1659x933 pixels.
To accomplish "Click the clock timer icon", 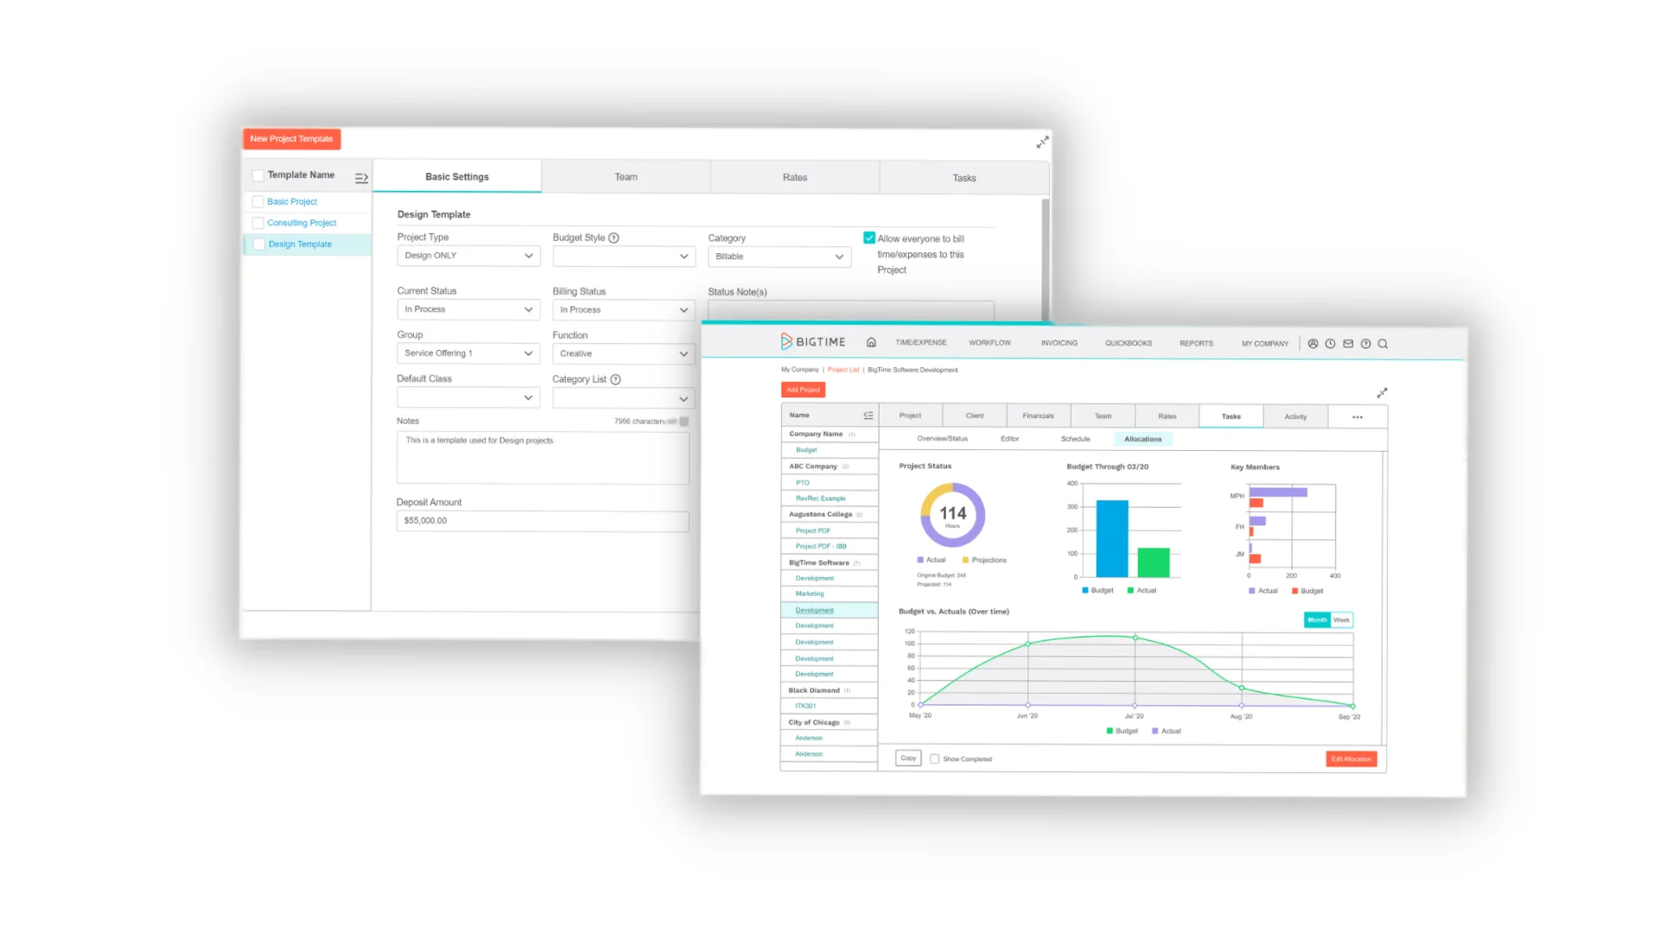I will pyautogui.click(x=1331, y=344).
